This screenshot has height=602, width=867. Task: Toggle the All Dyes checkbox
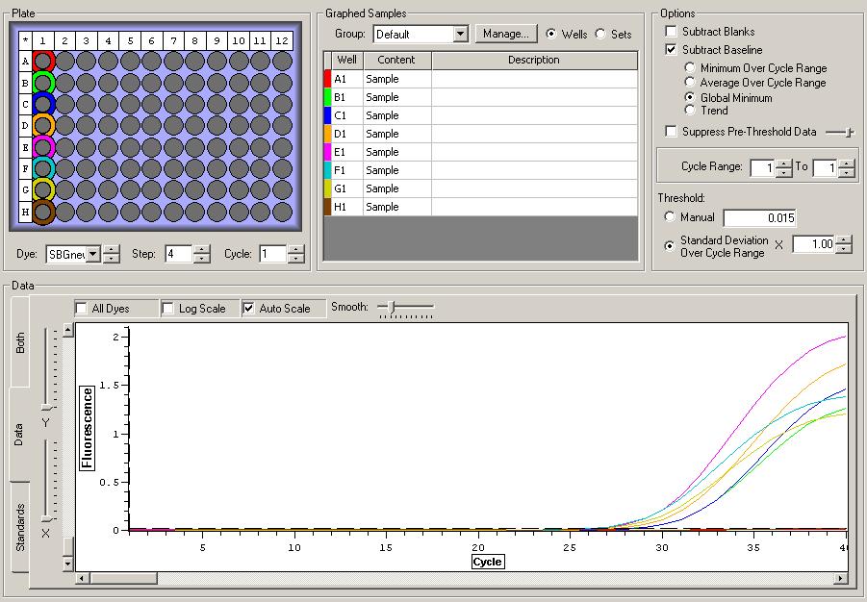(x=81, y=309)
